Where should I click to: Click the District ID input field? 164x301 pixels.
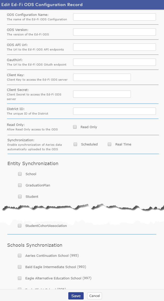[114, 111]
